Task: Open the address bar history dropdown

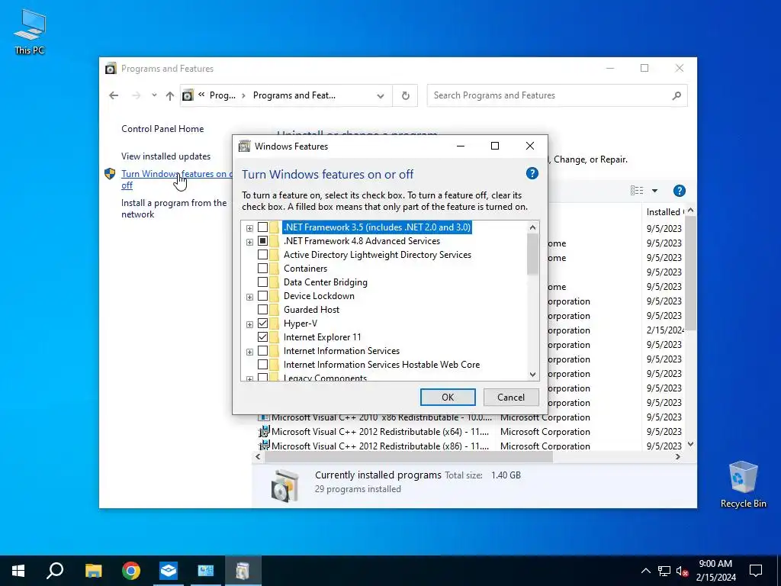Action: (x=381, y=95)
